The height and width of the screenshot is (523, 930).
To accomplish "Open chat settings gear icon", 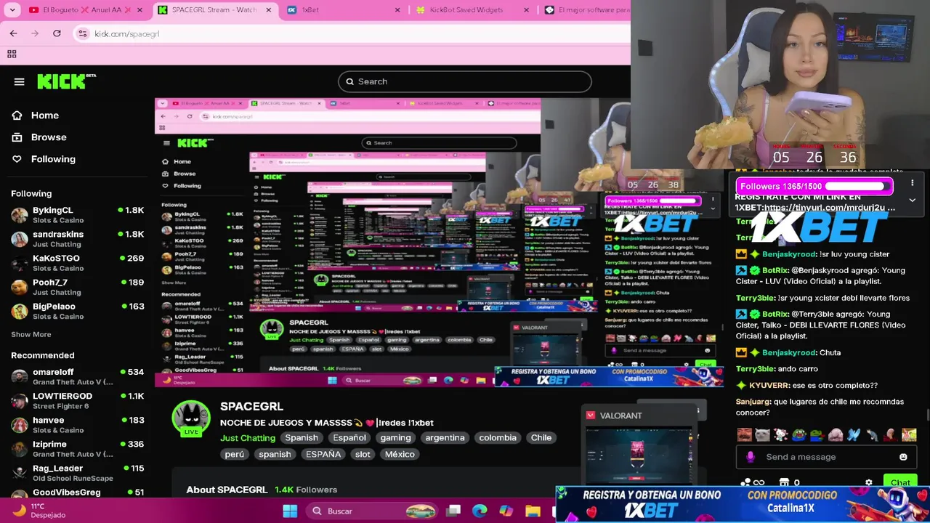I will 868,482.
